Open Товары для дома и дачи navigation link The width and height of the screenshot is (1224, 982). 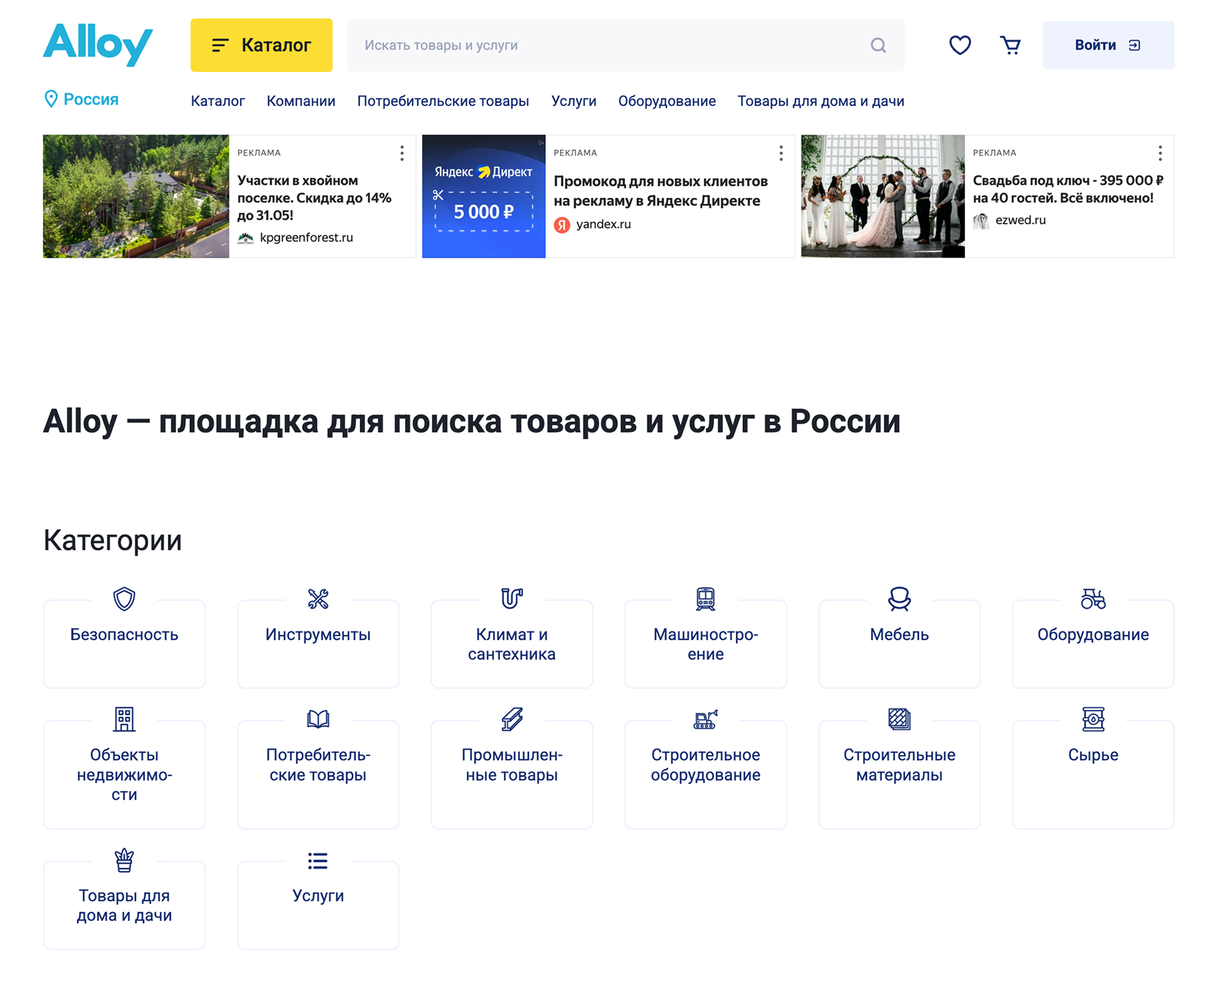821,101
